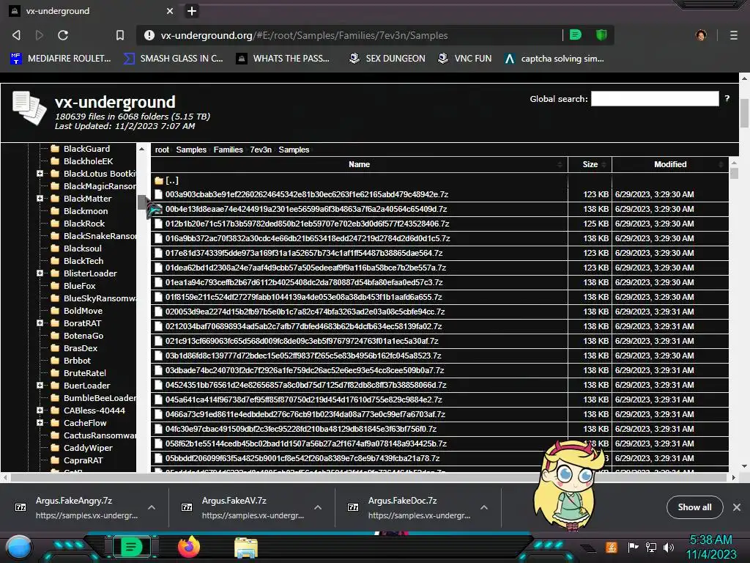Open options chevron for Argus.FakeAV.7z download
This screenshot has width=750, height=563.
(x=318, y=507)
